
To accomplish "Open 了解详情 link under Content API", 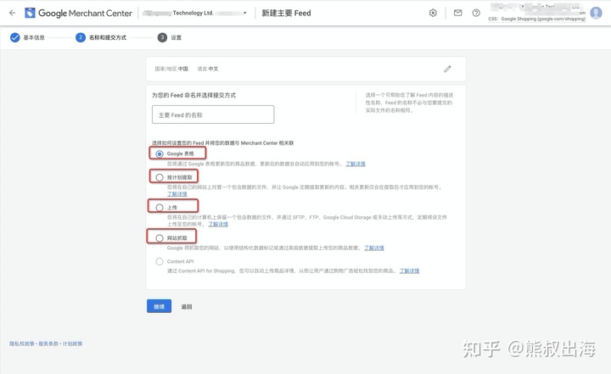I will 409,271.
